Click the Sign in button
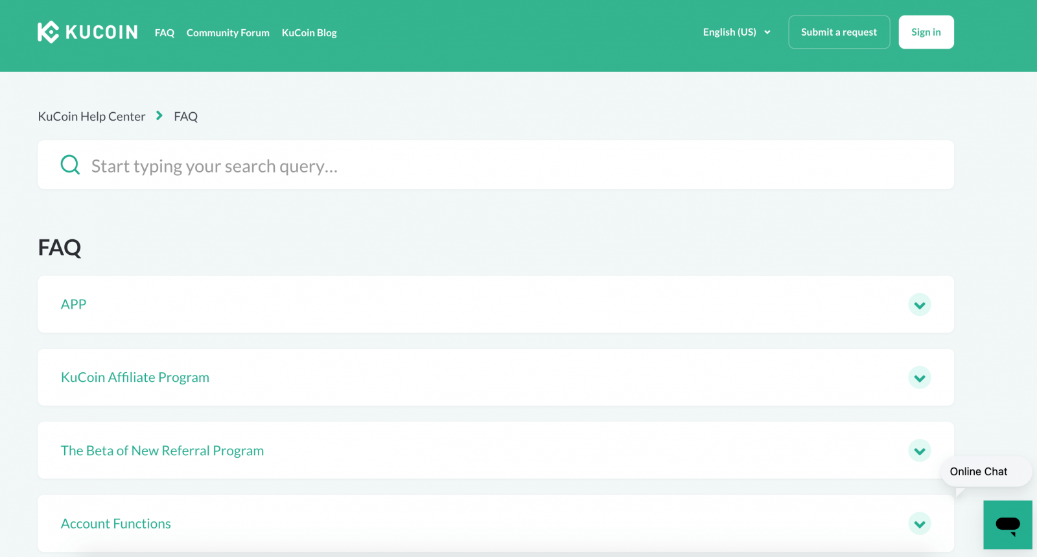The image size is (1037, 557). pyautogui.click(x=926, y=32)
